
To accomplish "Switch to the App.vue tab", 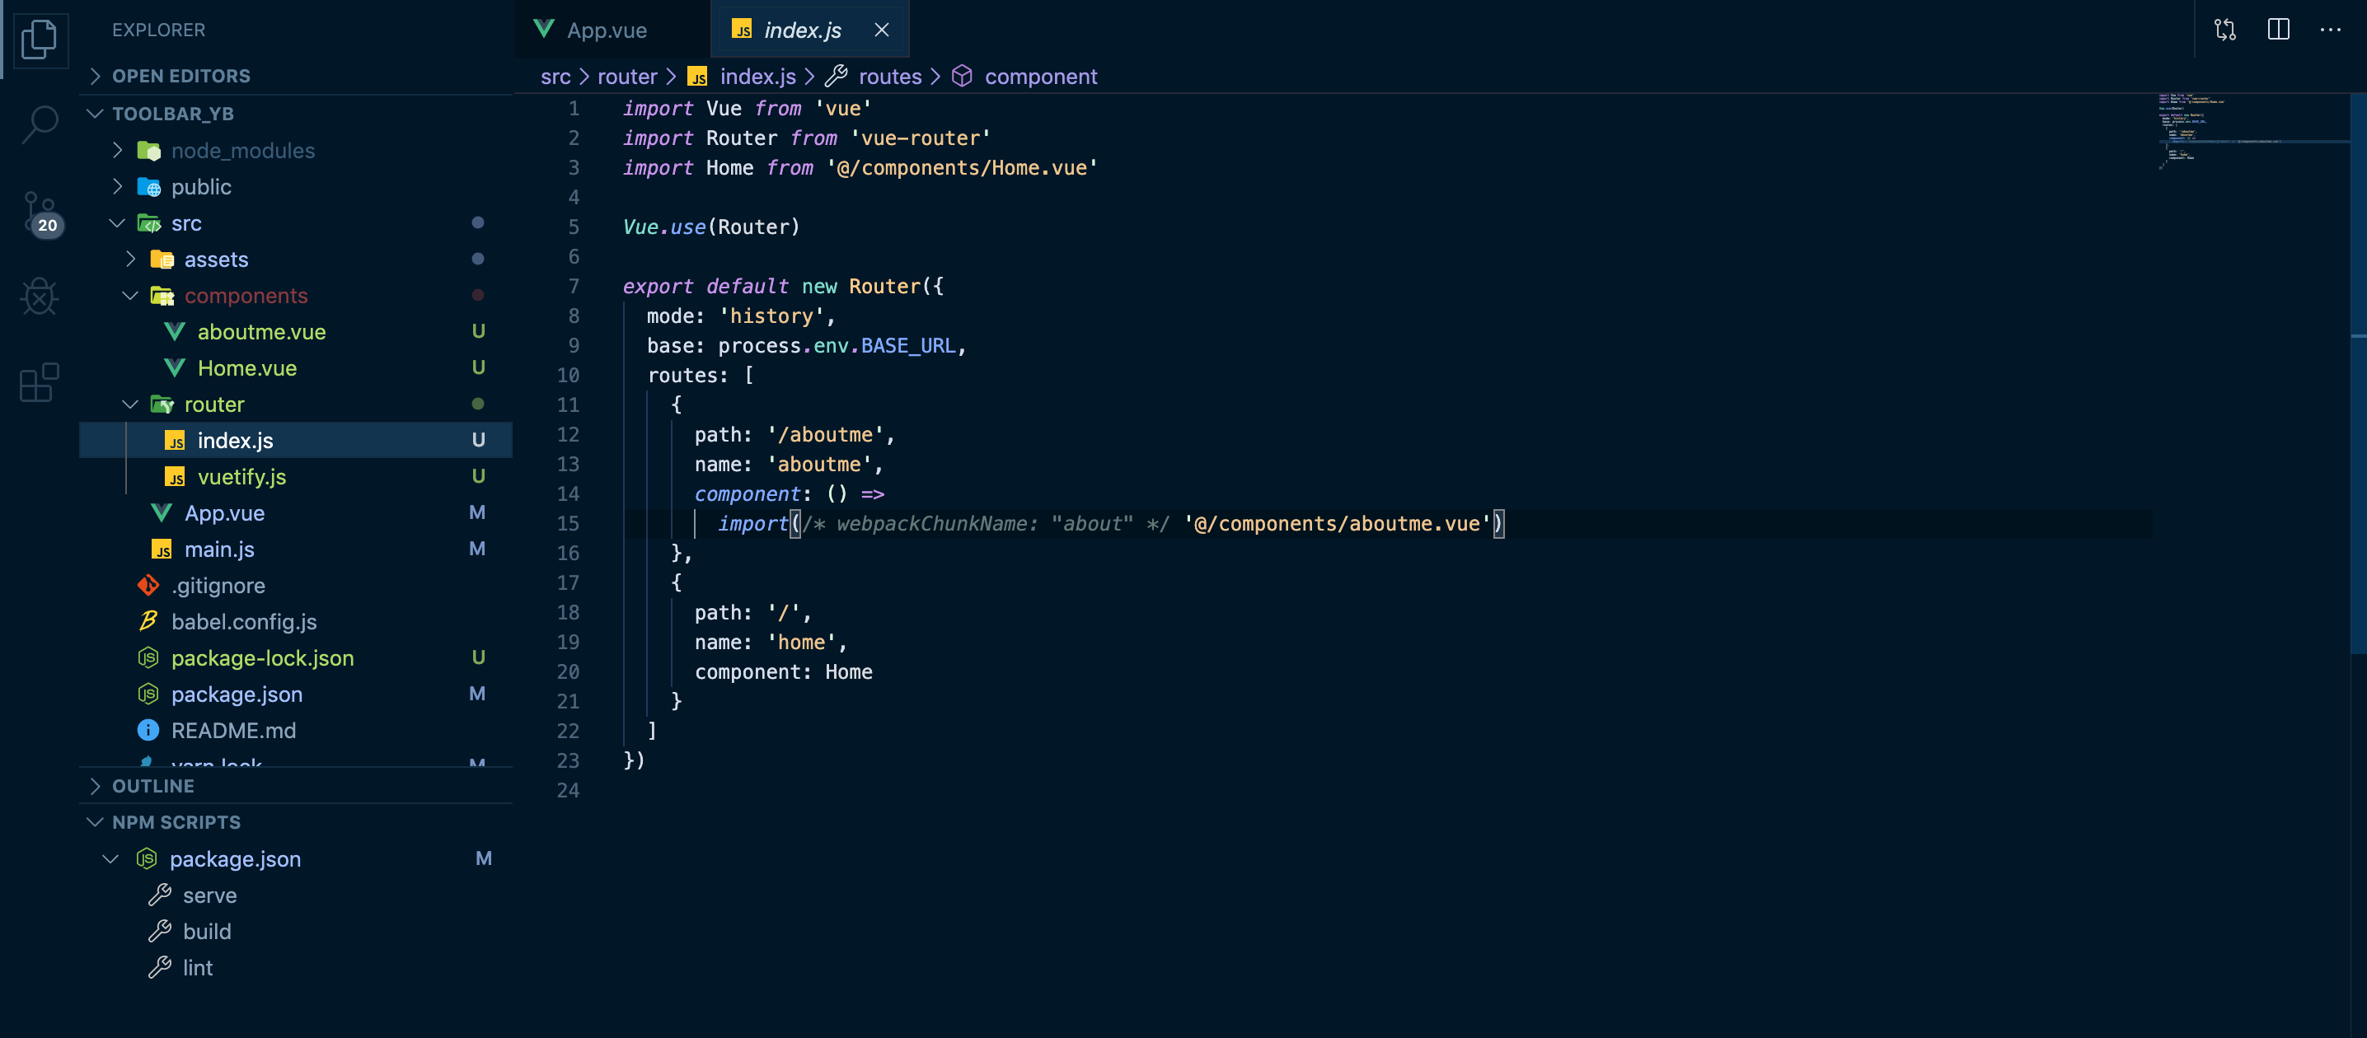I will coord(606,30).
